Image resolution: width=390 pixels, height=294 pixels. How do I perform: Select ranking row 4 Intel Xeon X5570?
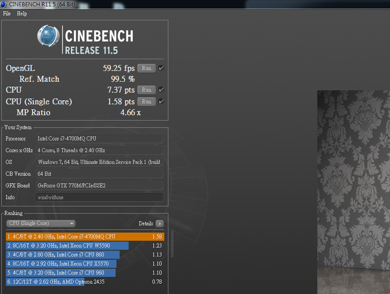(85, 264)
